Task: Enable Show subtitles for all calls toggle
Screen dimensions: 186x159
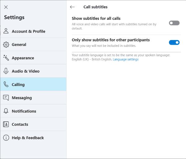Action: point(174,23)
